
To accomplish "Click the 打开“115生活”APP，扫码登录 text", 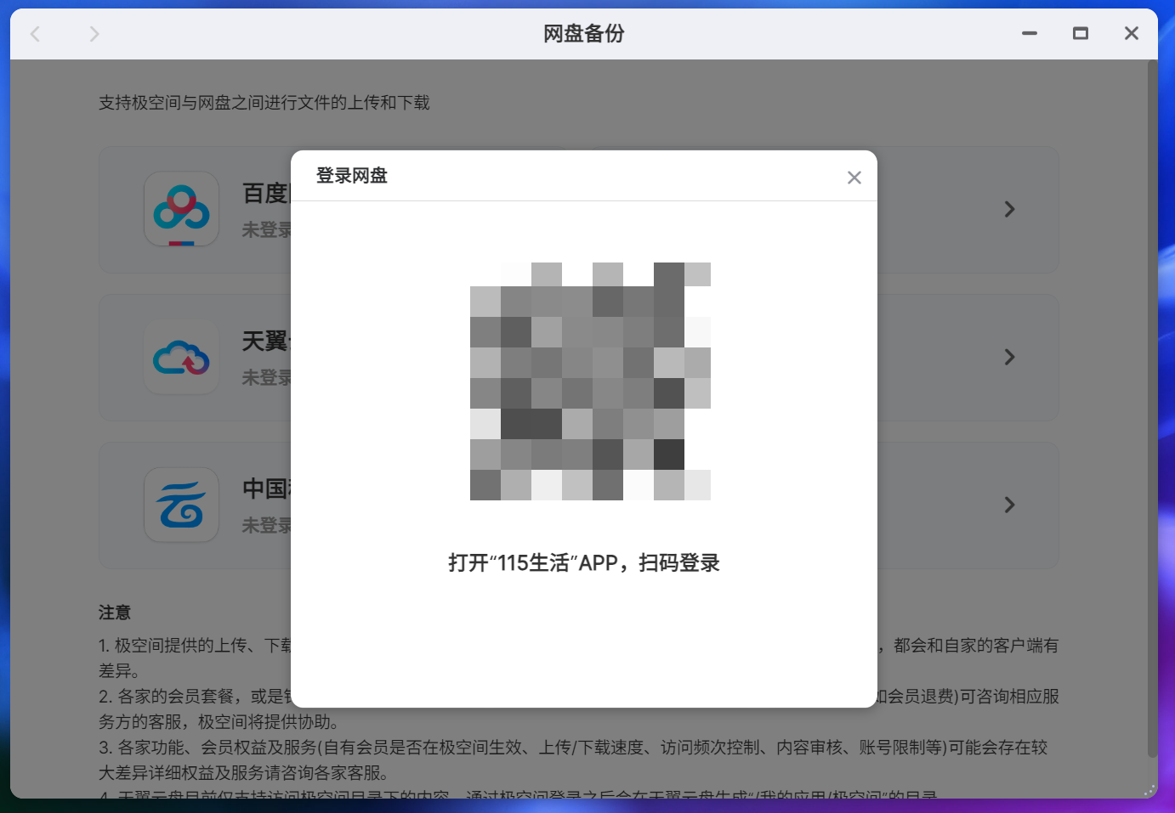I will [x=584, y=563].
